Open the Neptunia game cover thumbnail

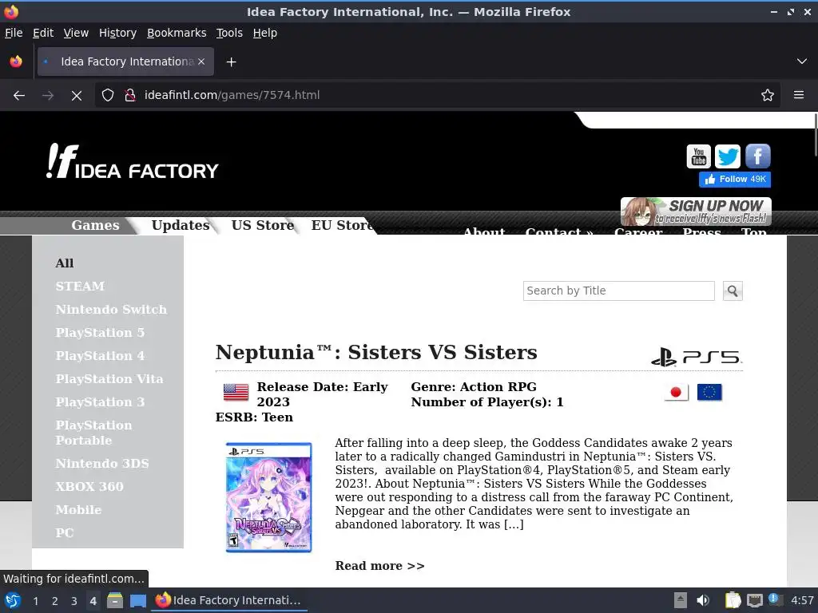[x=268, y=496]
